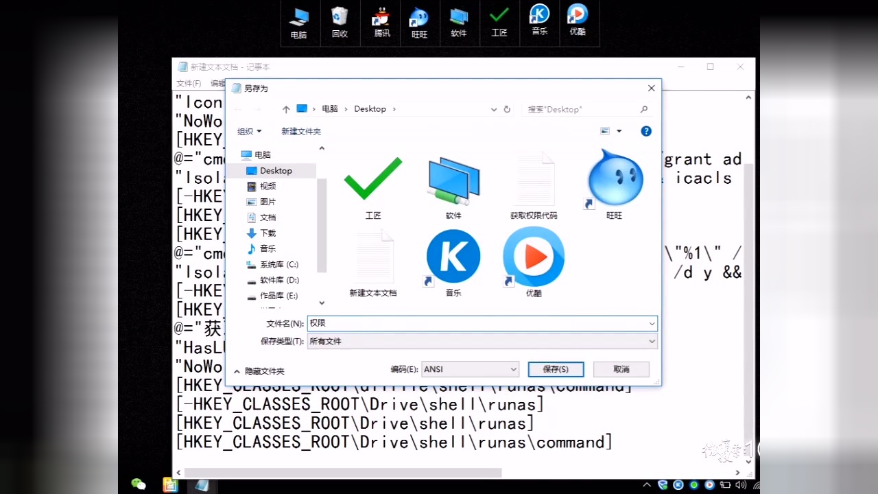This screenshot has width=878, height=494.
Task: Open the 电脑 icon in top dock
Action: [299, 23]
